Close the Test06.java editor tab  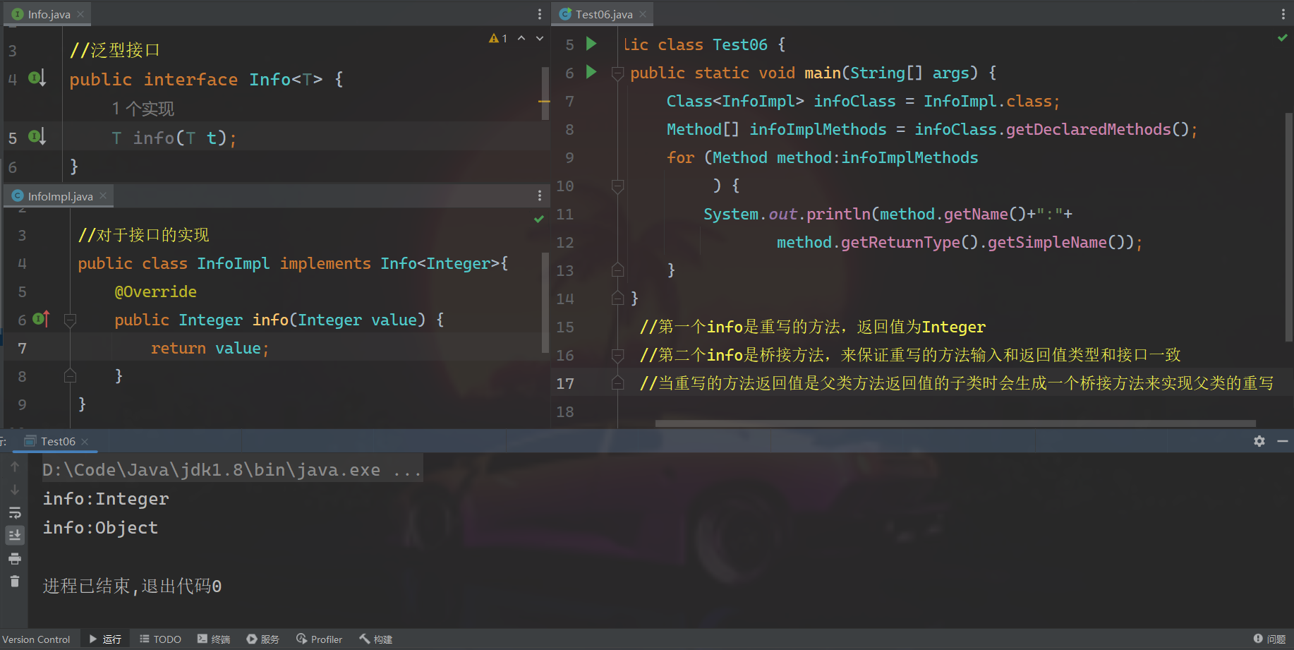(x=643, y=14)
